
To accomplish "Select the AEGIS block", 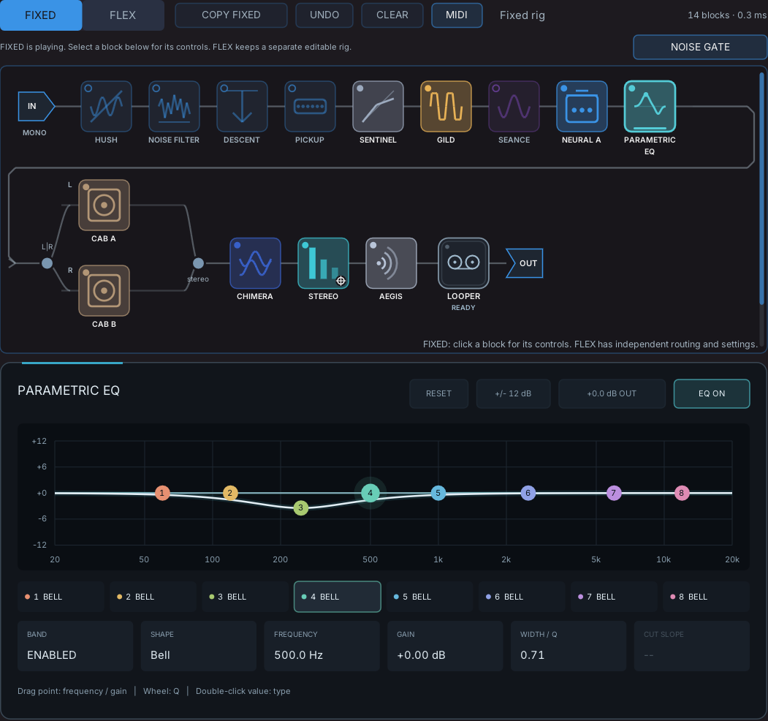I will (x=391, y=263).
